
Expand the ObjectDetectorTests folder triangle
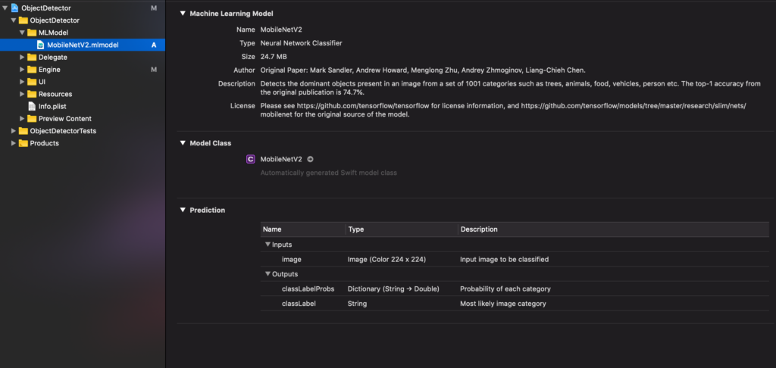click(x=14, y=131)
